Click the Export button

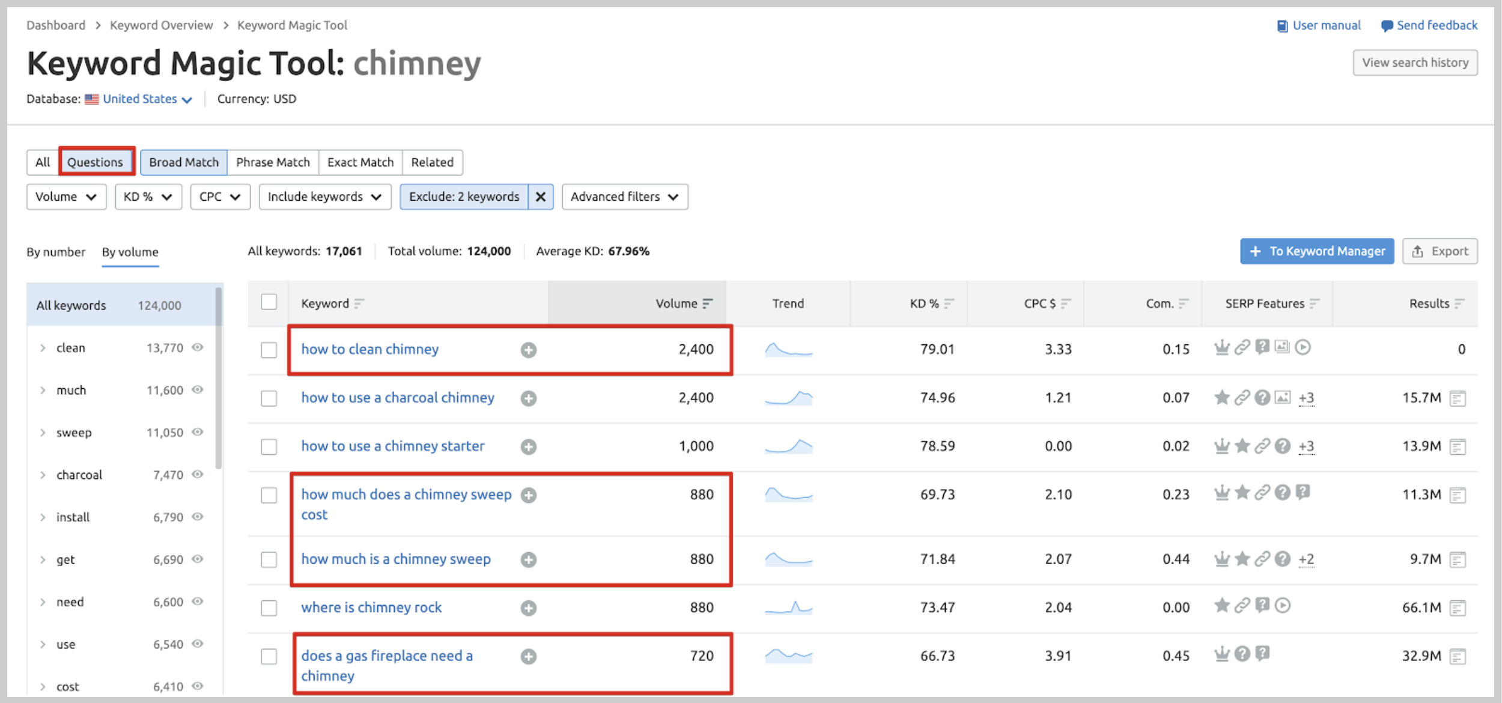(x=1440, y=251)
